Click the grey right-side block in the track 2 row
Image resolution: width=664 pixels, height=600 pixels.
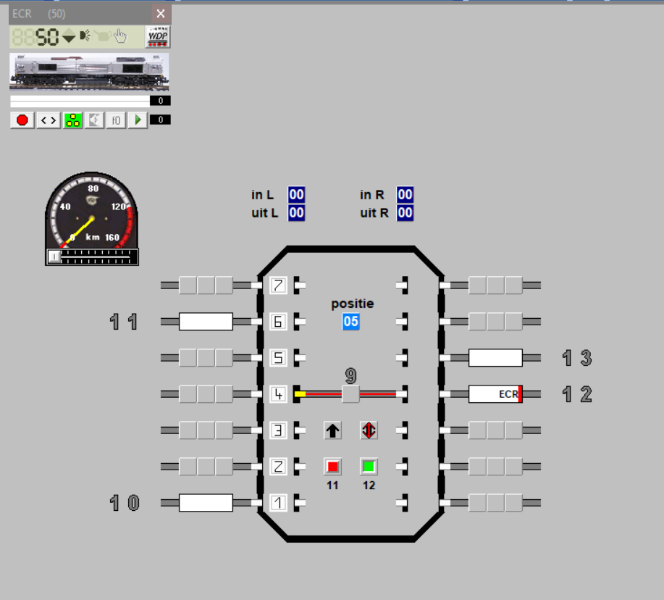495,467
